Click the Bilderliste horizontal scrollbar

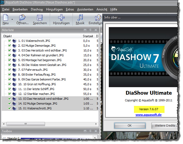[x=48, y=124]
